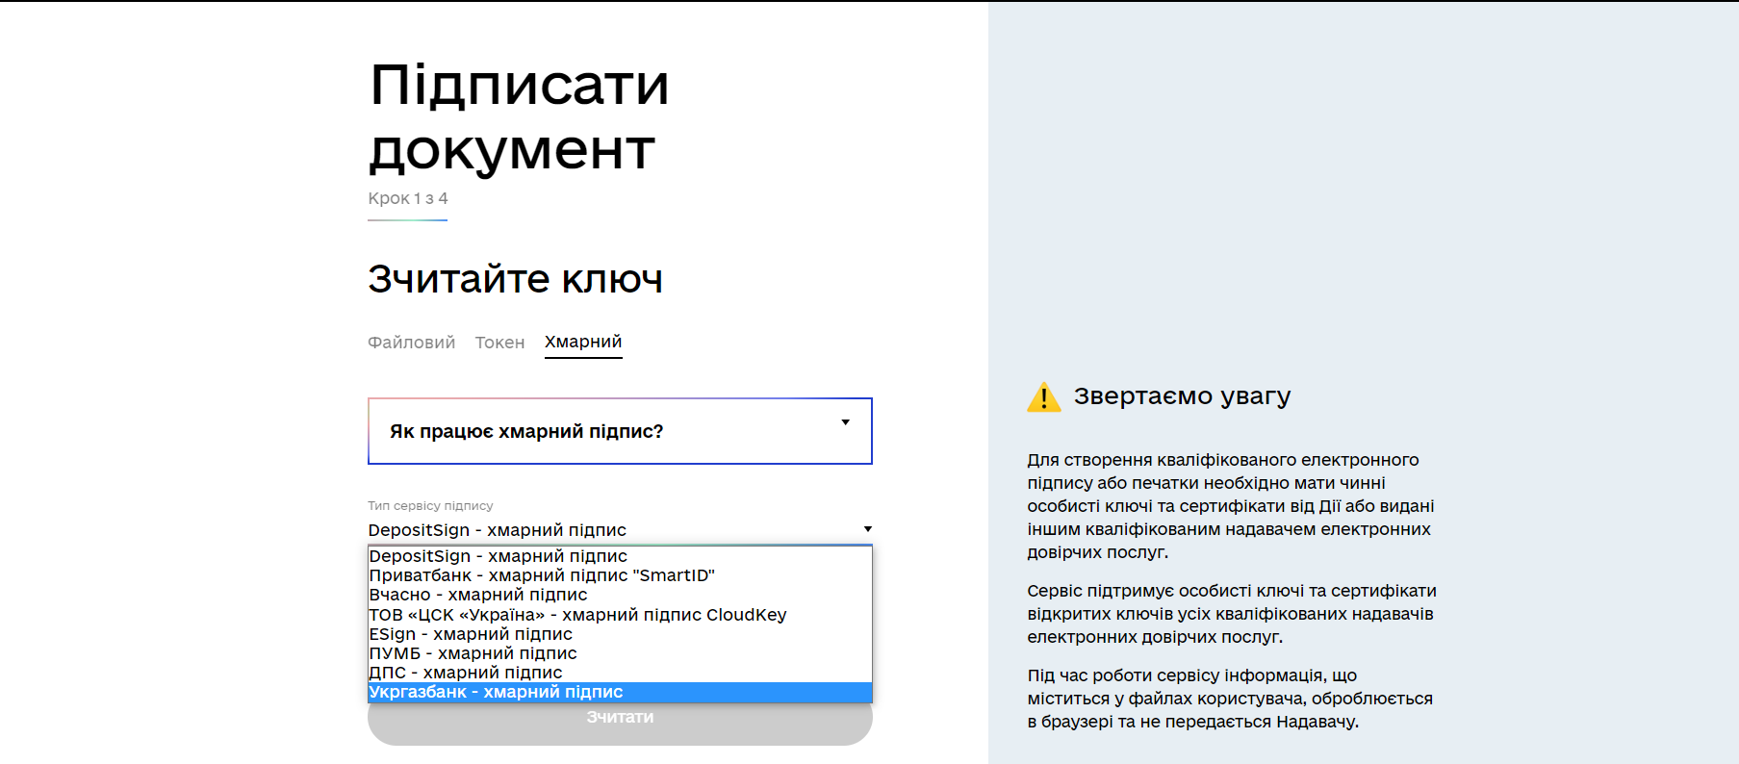1739x764 pixels.
Task: Click the 'Тип сервісу підпису' label
Action: [x=430, y=505]
